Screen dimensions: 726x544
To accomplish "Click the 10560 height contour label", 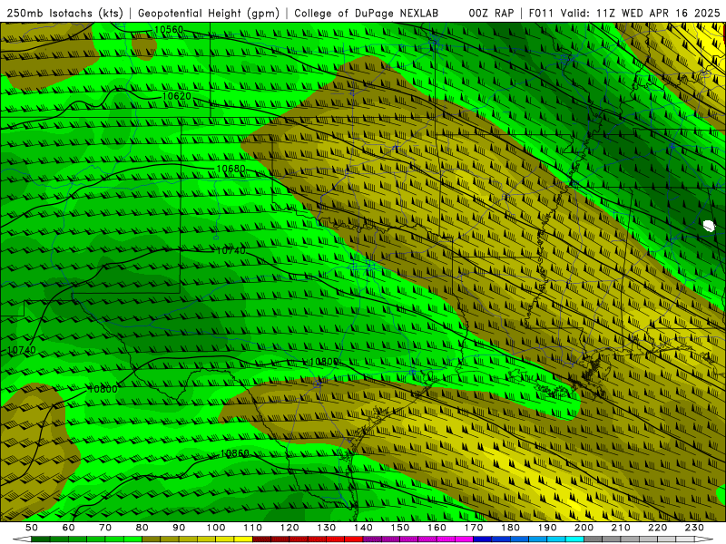I will tap(169, 30).
